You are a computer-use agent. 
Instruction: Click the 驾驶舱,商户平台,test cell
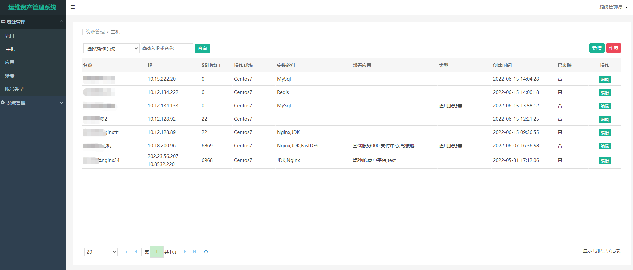coord(374,160)
